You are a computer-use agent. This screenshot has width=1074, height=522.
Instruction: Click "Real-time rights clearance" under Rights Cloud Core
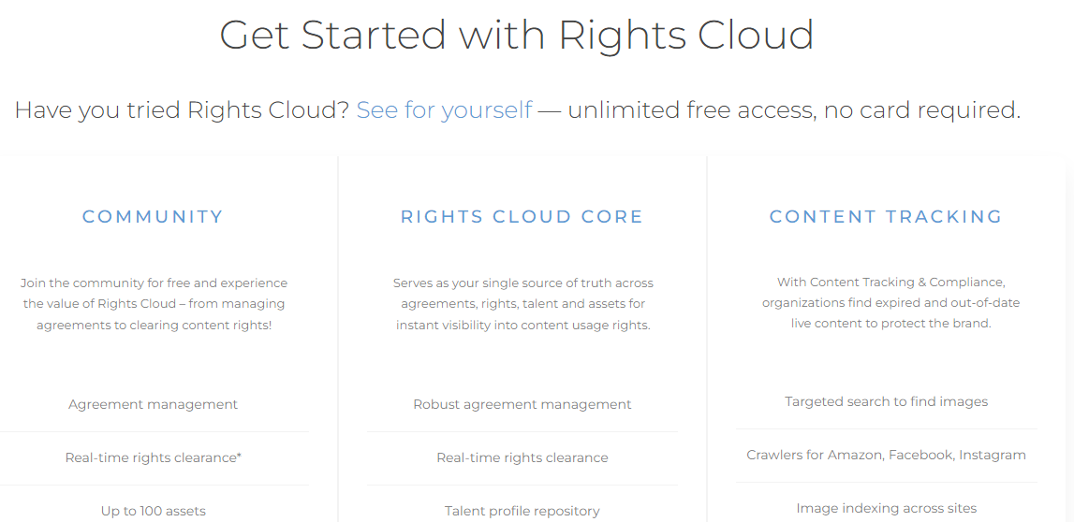pyautogui.click(x=522, y=458)
